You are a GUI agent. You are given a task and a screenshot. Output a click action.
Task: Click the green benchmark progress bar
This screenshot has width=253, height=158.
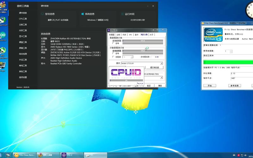228,62
